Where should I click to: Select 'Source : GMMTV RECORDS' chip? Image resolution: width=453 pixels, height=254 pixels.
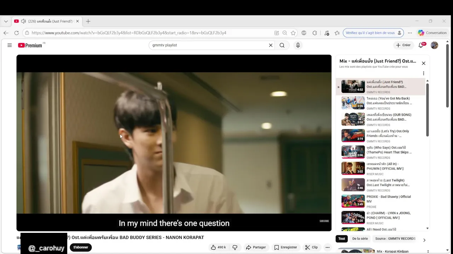pyautogui.click(x=395, y=239)
